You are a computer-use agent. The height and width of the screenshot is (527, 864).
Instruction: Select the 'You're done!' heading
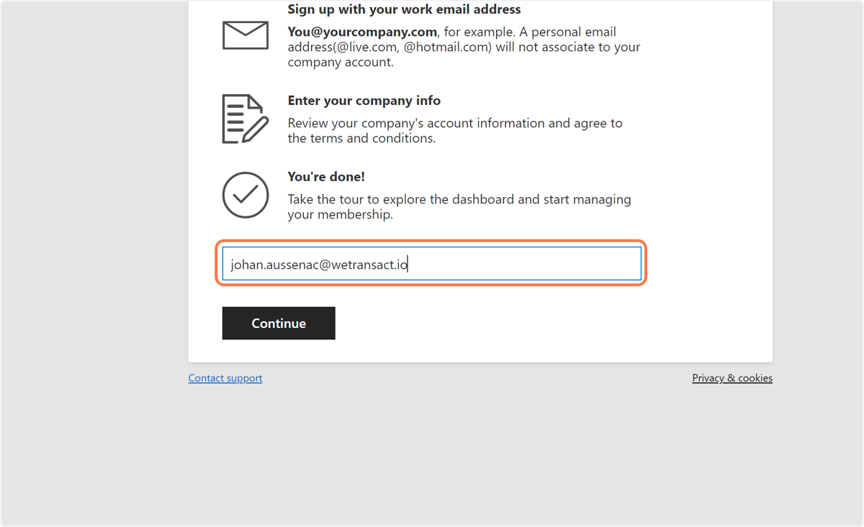click(326, 177)
